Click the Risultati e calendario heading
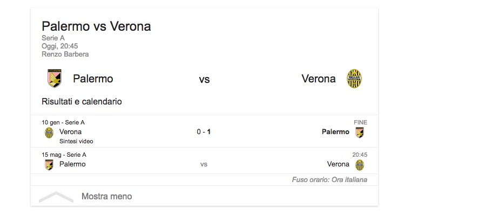Image resolution: width=485 pixels, height=216 pixels. coord(82,101)
